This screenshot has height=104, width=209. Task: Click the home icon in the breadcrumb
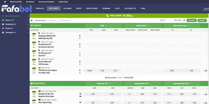(32, 20)
